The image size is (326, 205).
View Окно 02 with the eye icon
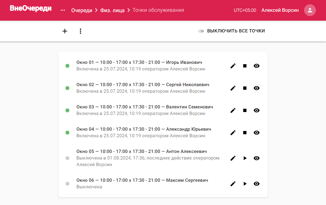[256, 88]
